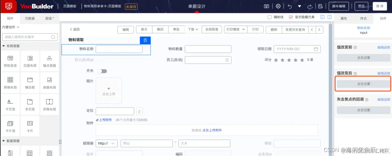Add the 双格布局 component
Image resolution: width=392 pixels, height=156 pixels.
point(49,105)
